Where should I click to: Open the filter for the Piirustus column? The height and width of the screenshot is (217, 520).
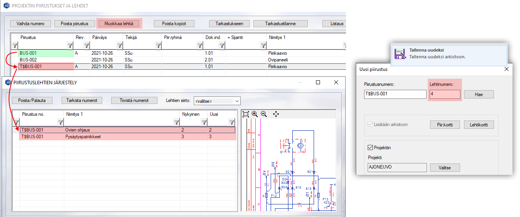(70, 46)
